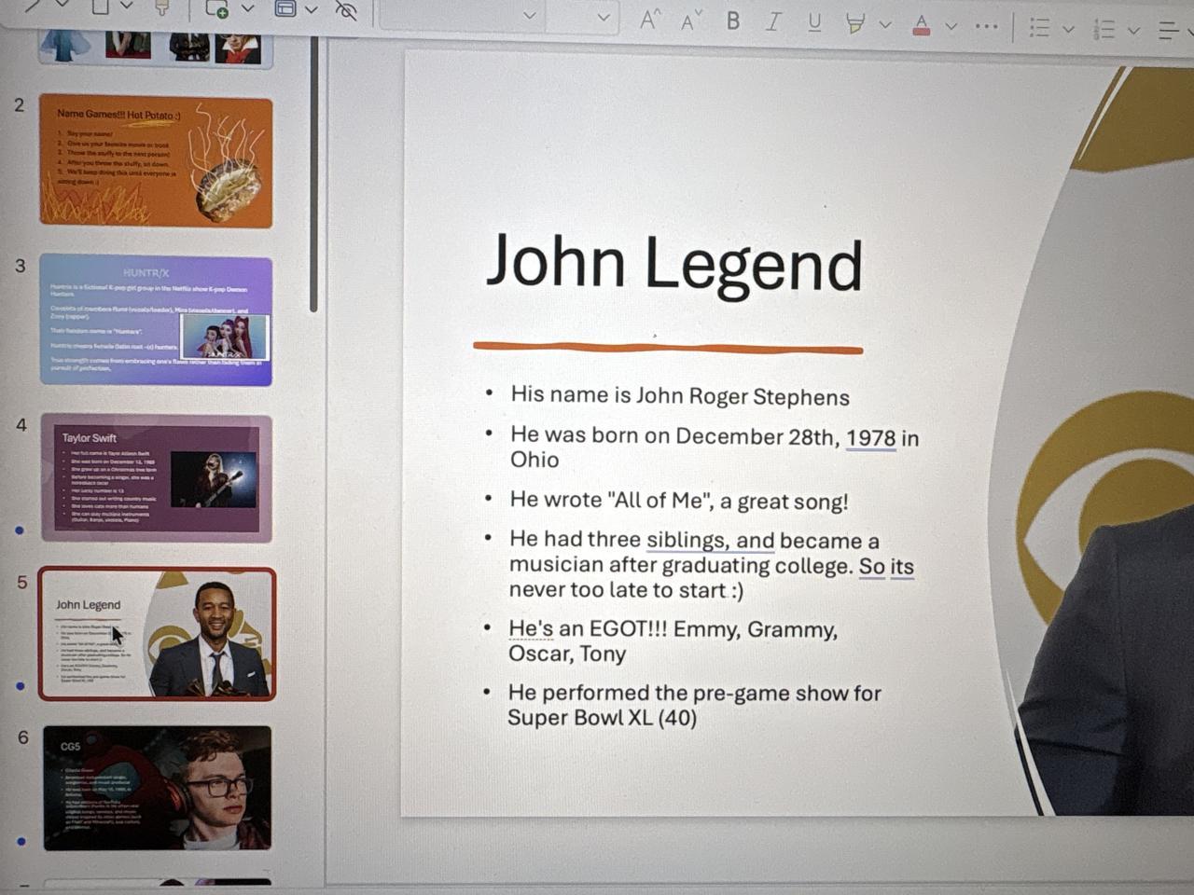Screen dimensions: 1194x895
Task: Increase font size with the larger A
Action: pos(650,19)
